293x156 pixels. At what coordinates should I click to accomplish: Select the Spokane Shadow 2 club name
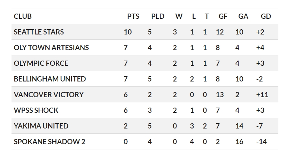click(49, 142)
